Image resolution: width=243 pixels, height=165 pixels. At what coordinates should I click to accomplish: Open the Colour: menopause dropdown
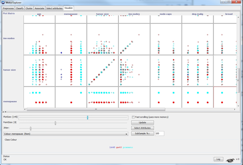66,134
